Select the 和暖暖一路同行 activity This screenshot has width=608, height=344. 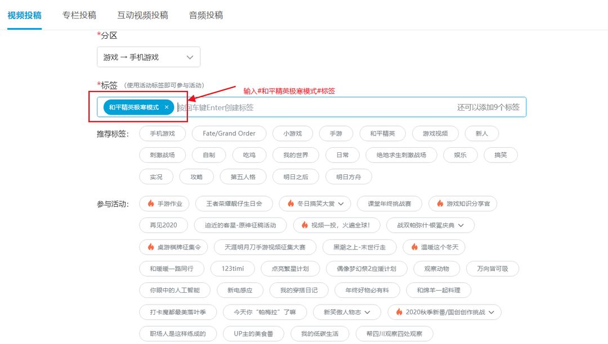tap(172, 269)
